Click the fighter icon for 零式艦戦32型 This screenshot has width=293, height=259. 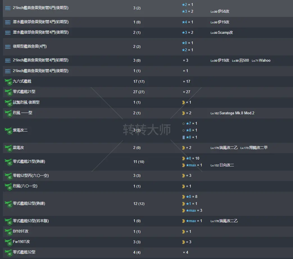click(x=8, y=253)
